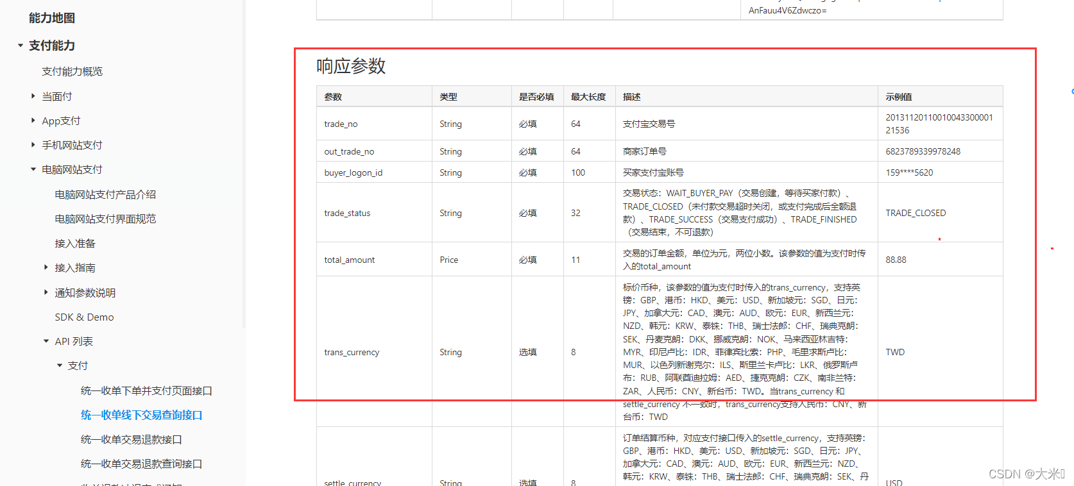Click the 最大长度 column header
This screenshot has height=486, width=1074.
(x=588, y=97)
